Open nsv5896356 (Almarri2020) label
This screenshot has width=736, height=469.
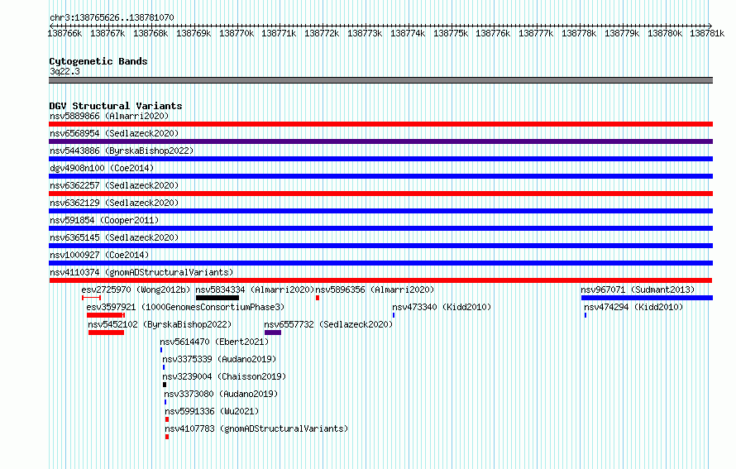click(x=375, y=290)
